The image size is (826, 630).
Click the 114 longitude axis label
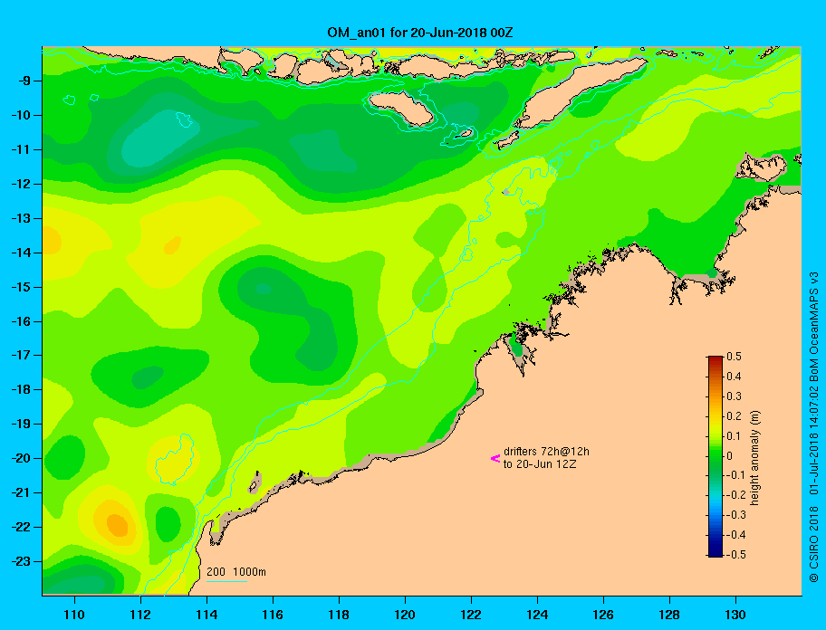pyautogui.click(x=206, y=615)
